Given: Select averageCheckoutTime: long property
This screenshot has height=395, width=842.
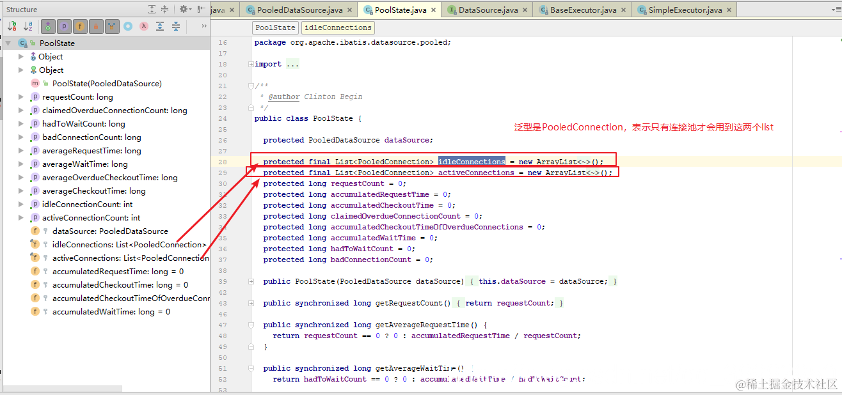Looking at the screenshot, I should point(94,191).
